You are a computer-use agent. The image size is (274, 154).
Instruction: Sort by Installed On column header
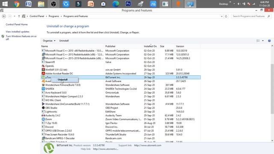coord(151,46)
